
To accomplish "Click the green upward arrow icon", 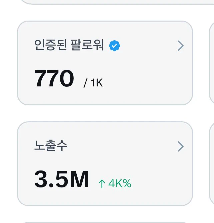I will tap(102, 183).
